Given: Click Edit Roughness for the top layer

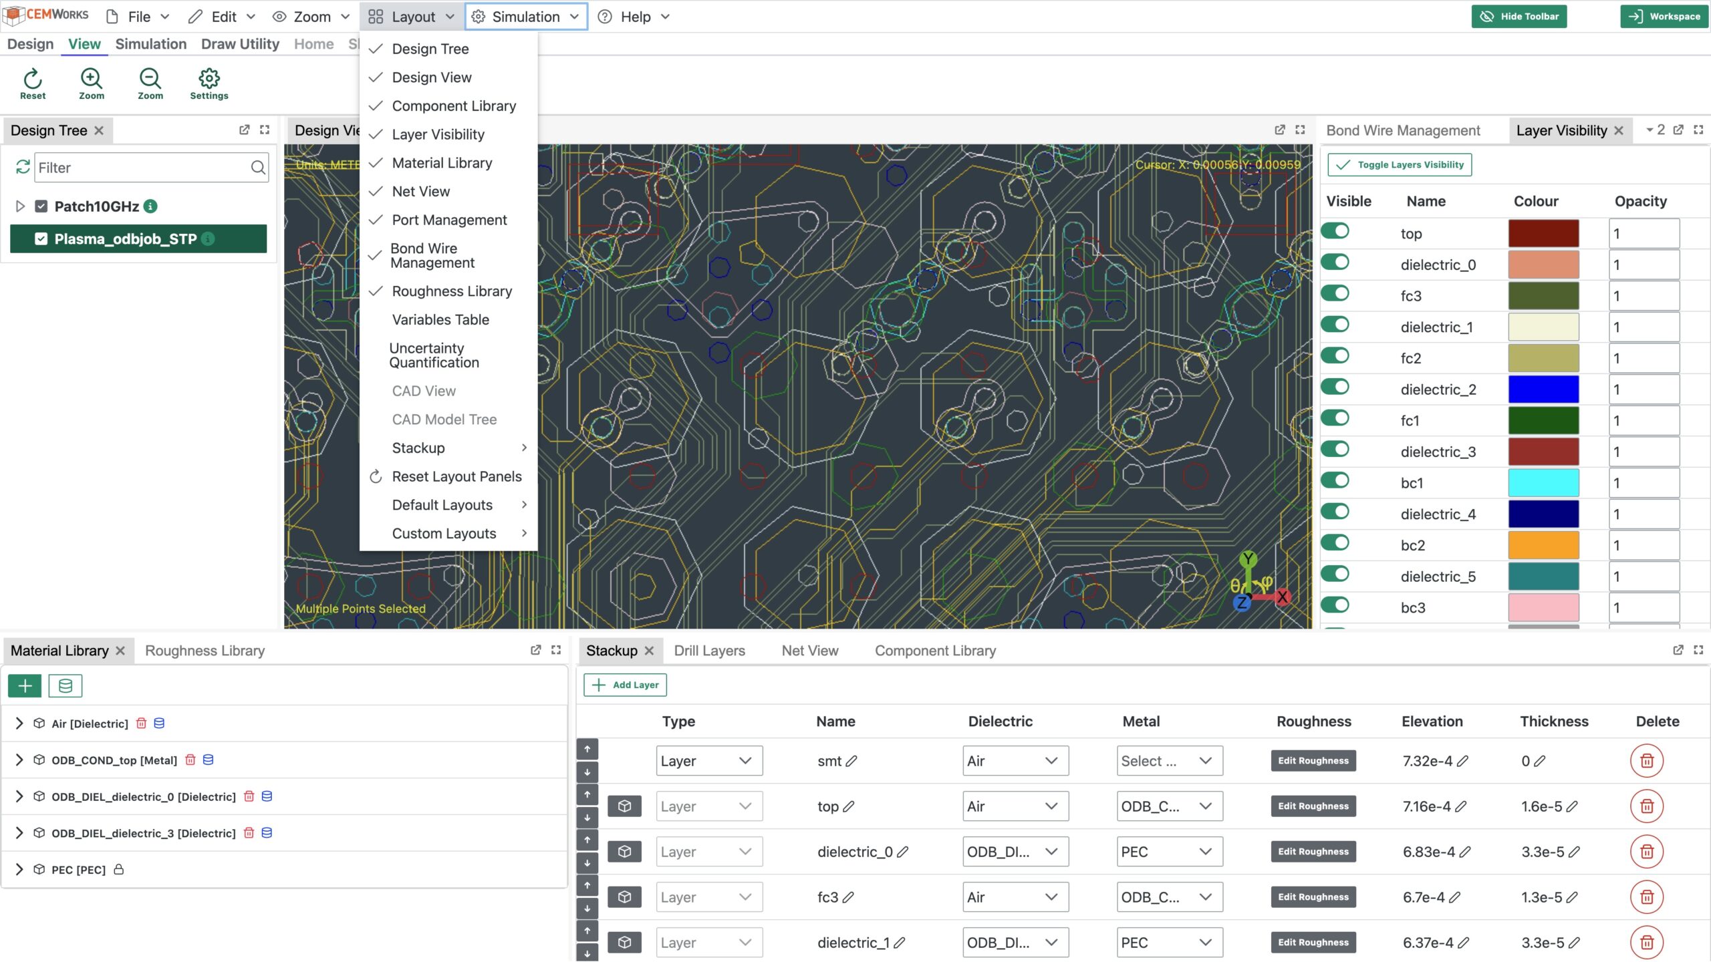Looking at the screenshot, I should click(1313, 806).
